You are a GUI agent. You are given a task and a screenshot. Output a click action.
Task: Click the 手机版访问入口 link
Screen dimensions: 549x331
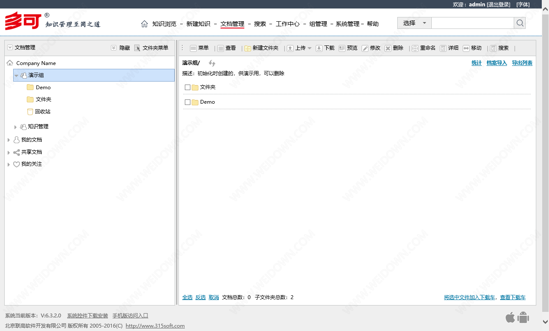[130, 316]
